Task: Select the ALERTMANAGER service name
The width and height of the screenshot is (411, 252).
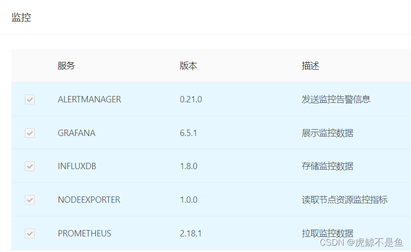Action: click(x=89, y=99)
